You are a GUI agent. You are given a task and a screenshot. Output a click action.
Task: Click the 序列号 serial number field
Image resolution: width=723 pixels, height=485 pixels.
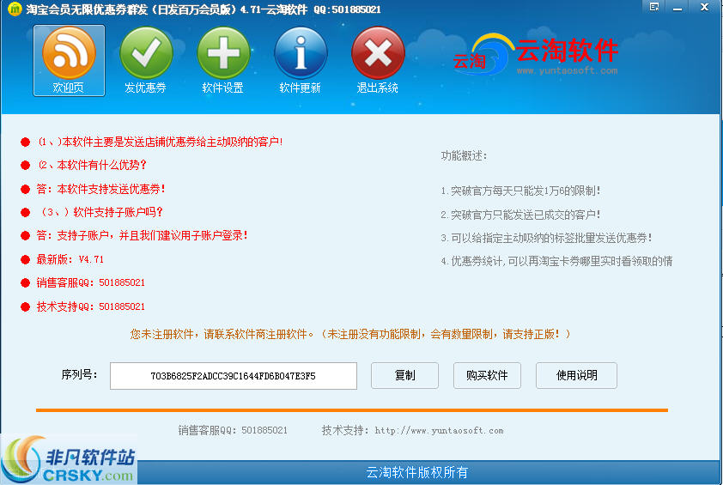(x=234, y=376)
